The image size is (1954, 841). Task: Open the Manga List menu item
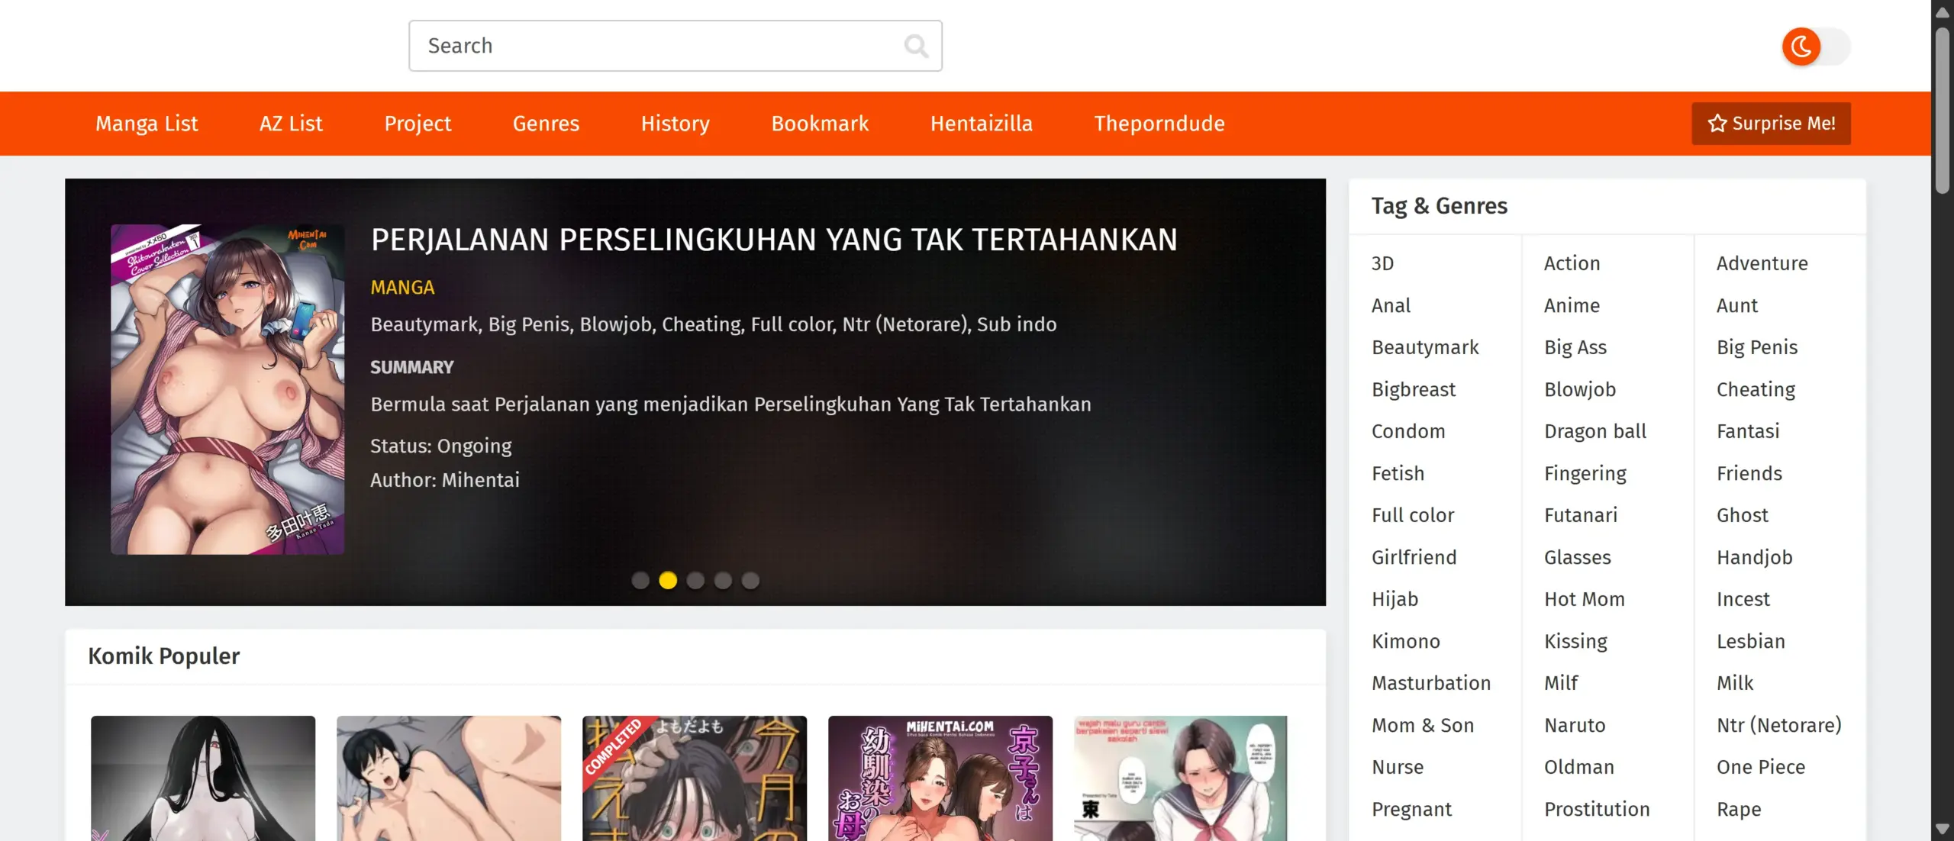(x=147, y=124)
